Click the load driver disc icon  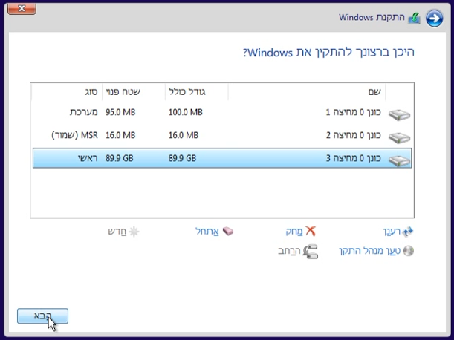click(x=409, y=251)
